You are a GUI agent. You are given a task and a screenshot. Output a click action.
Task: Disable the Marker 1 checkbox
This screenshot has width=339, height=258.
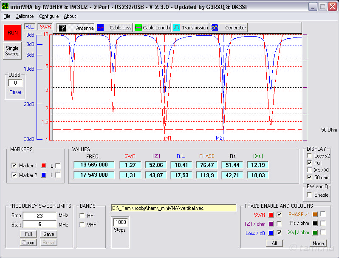14,166
